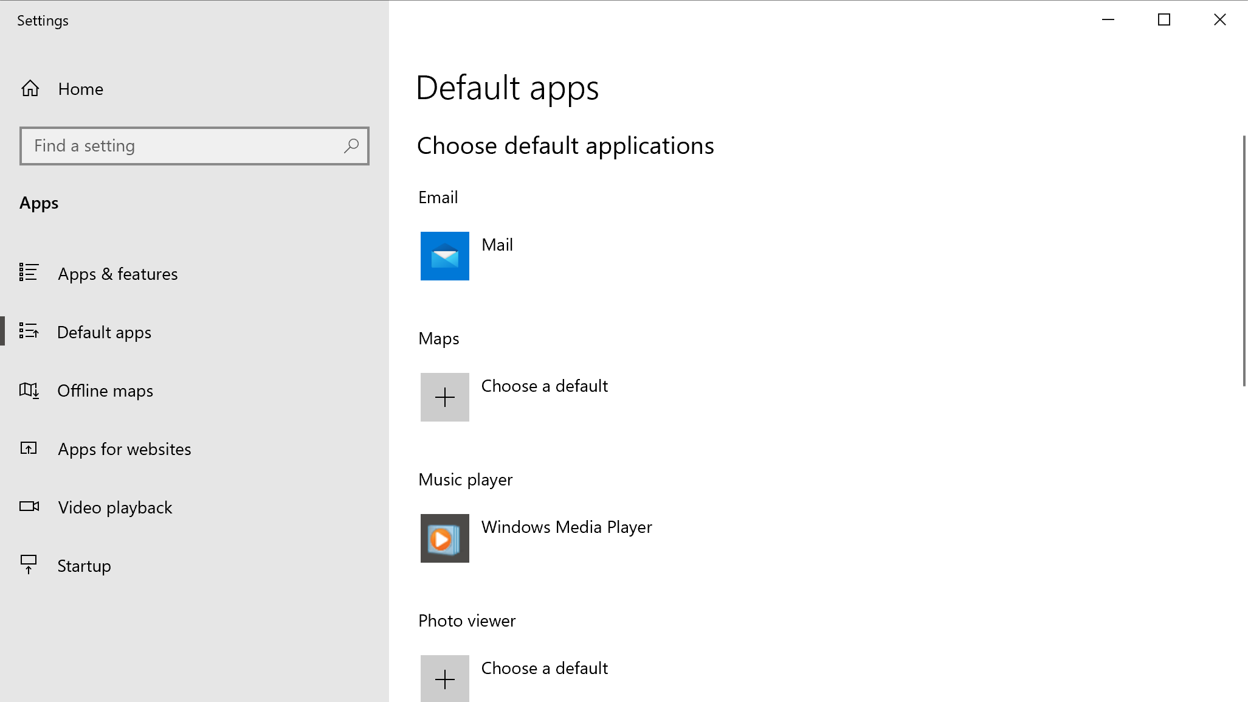Click the Windows Media Player icon
Screen dimensions: 1248x702
coord(444,539)
